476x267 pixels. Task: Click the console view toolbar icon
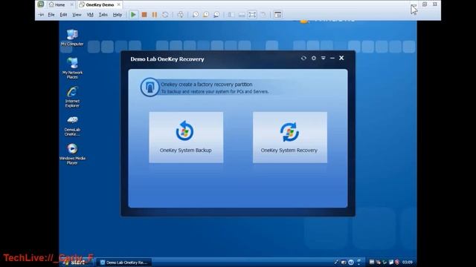[277, 15]
